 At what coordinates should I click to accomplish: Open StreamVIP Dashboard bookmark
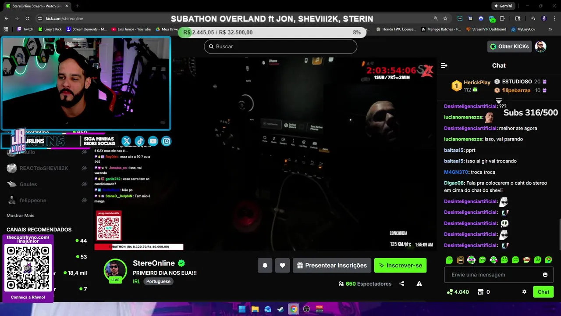[486, 29]
